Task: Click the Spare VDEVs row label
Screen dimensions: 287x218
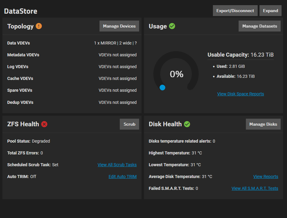Action: [x=20, y=90]
